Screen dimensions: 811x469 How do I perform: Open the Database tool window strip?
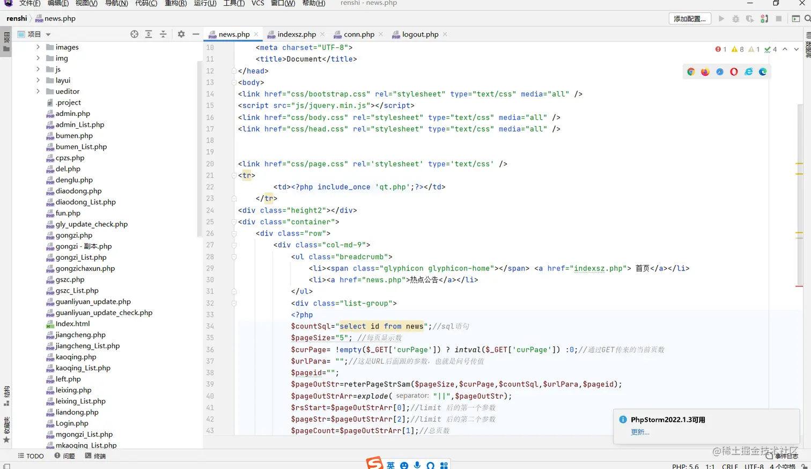[808, 46]
